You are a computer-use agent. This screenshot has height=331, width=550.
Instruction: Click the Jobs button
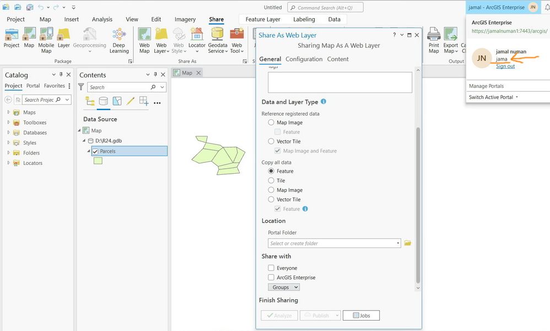pyautogui.click(x=361, y=315)
